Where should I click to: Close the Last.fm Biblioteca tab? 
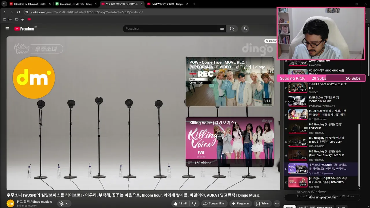[x=50, y=4]
